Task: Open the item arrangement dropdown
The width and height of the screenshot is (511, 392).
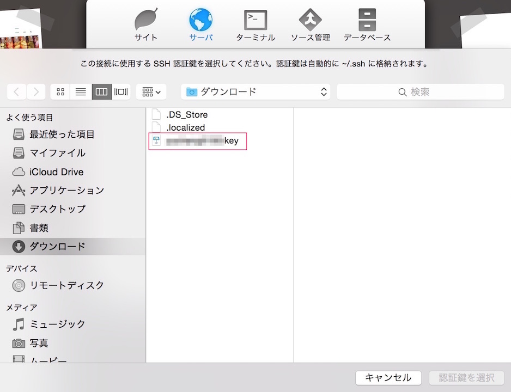Action: click(151, 92)
